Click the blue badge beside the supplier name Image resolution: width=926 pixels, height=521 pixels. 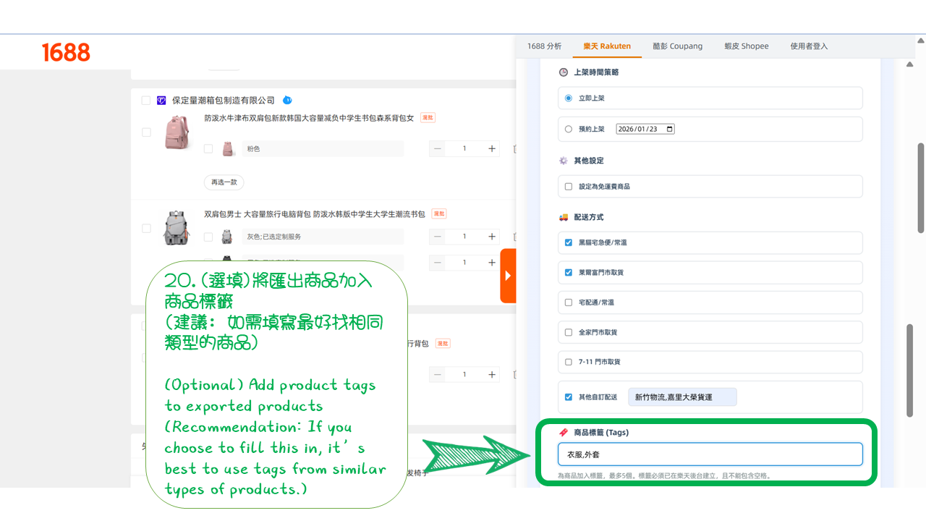(x=287, y=100)
